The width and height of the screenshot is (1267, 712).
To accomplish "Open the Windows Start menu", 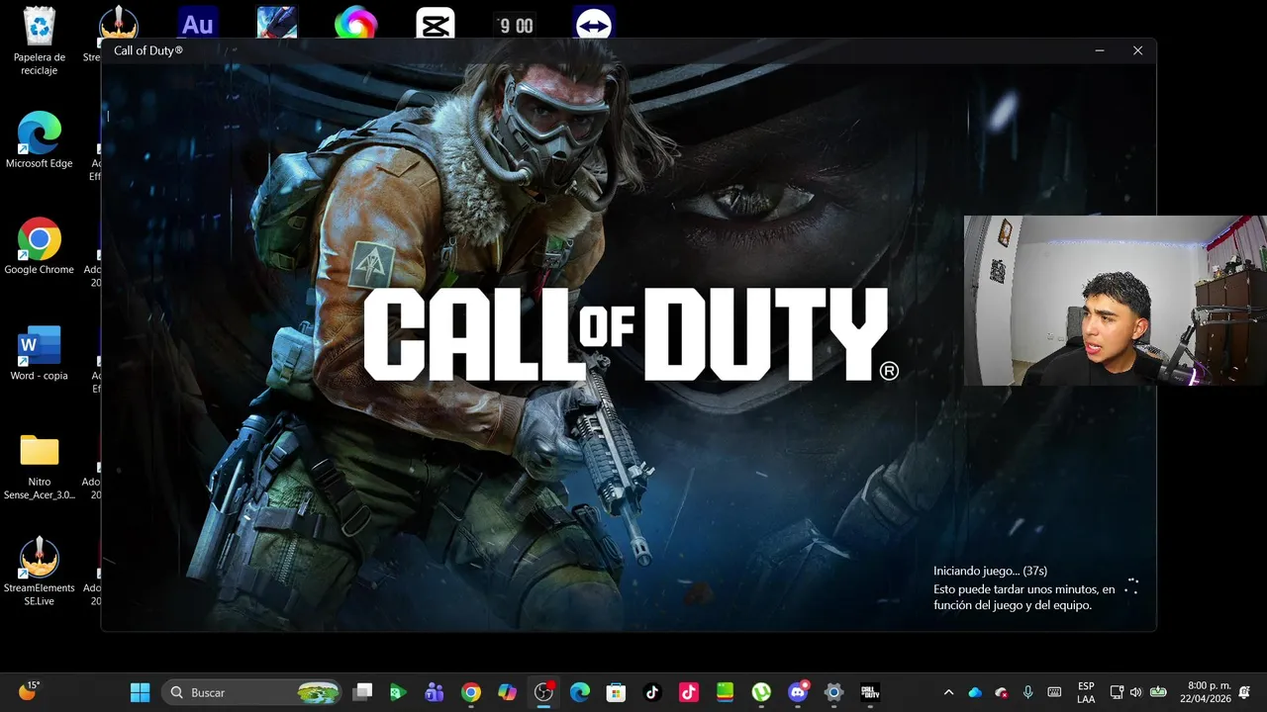I will pyautogui.click(x=141, y=692).
